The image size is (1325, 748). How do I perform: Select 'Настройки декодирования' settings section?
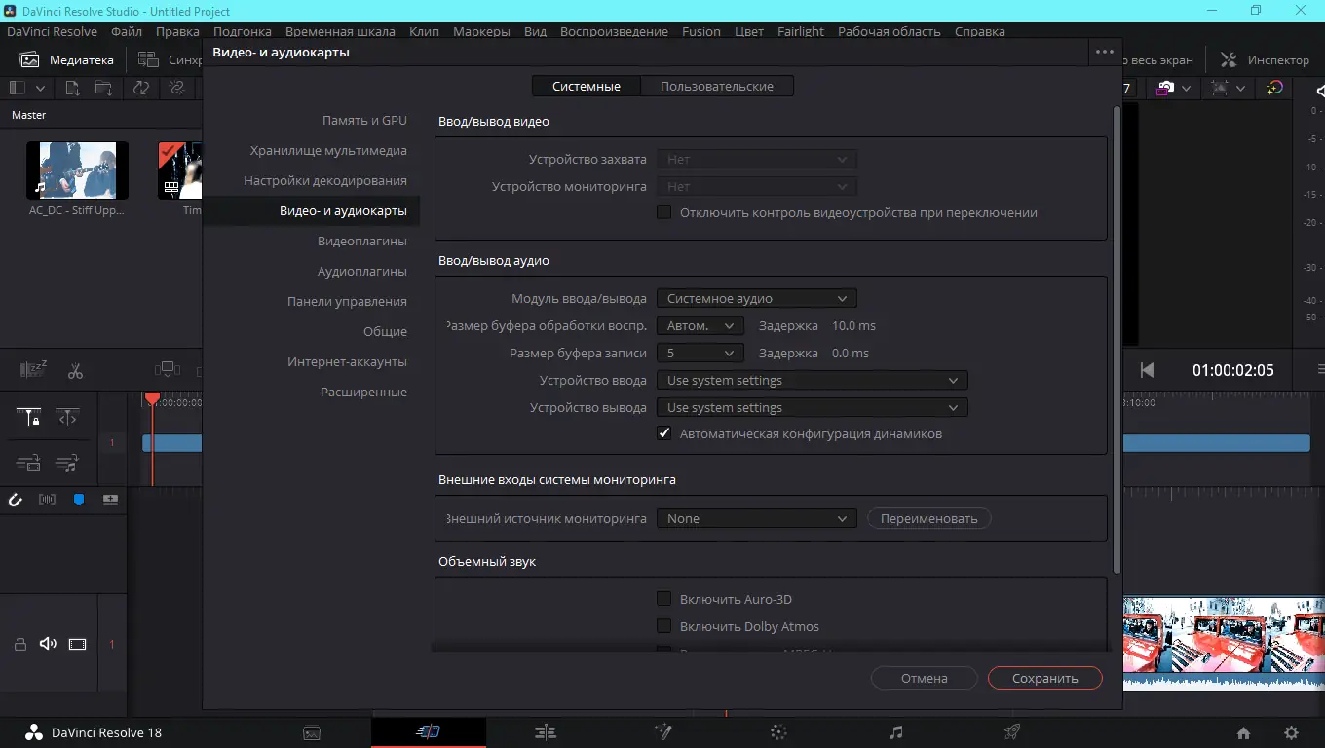pos(325,180)
